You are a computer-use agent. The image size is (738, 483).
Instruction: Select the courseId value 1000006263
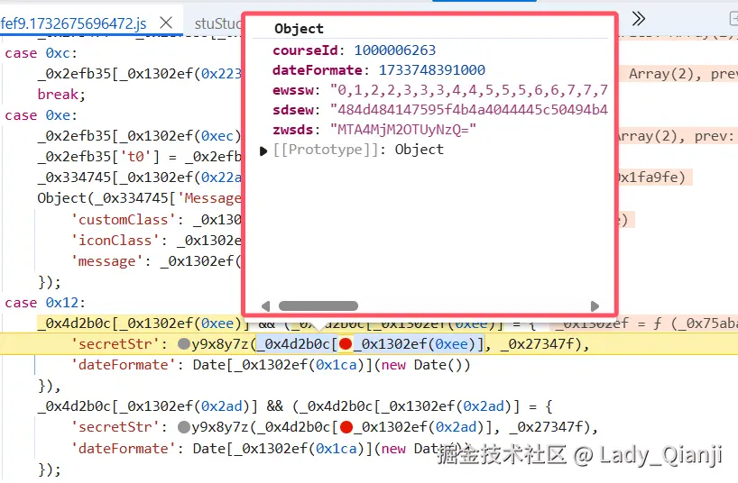click(x=395, y=50)
